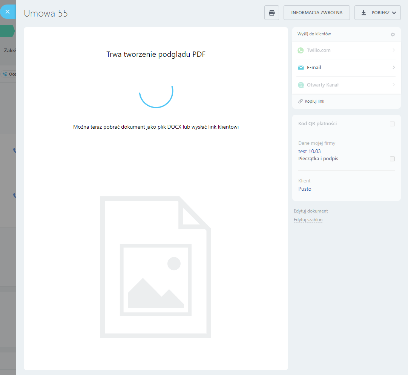Toggle Pieczątka i podpis checkbox
408x375 pixels.
tap(392, 159)
